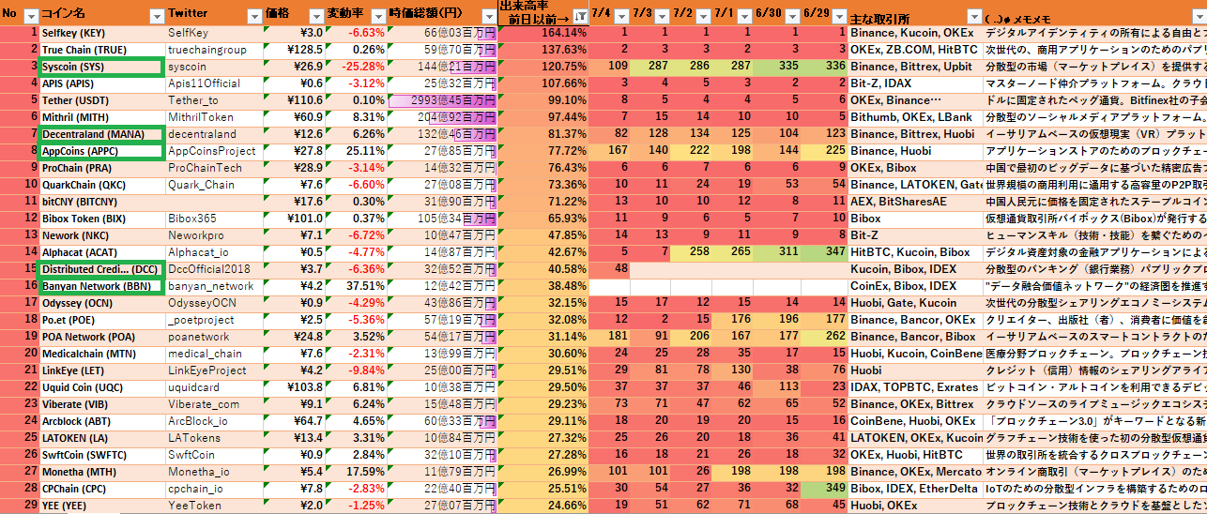1207x514 pixels.
Task: Click the 価格 column filter arrow
Action: 314,16
